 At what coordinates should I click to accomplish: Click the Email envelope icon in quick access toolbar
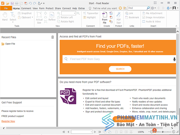click(21, 3)
